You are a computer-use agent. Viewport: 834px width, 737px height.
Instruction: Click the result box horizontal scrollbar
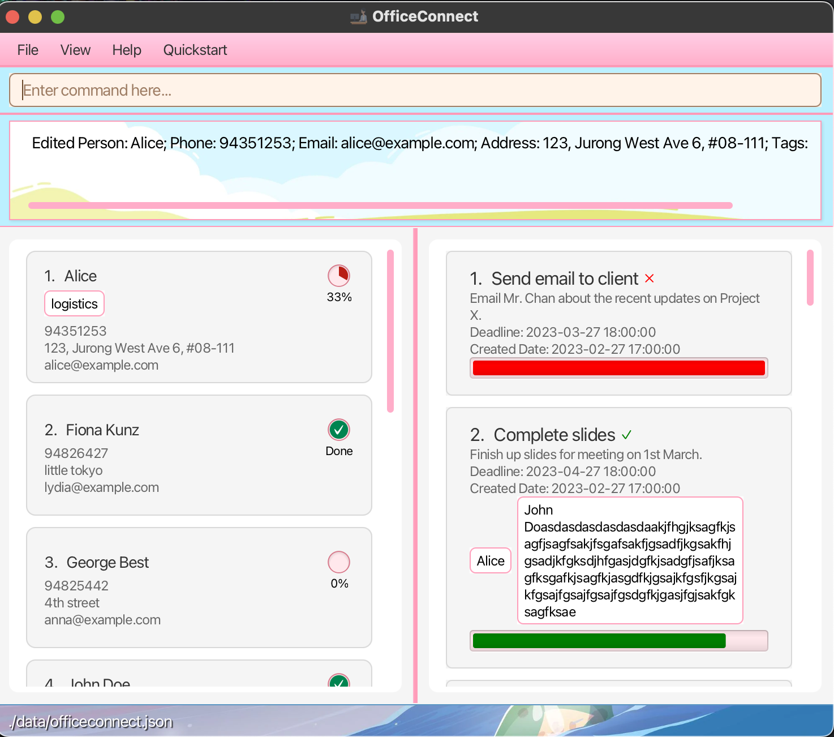point(380,205)
